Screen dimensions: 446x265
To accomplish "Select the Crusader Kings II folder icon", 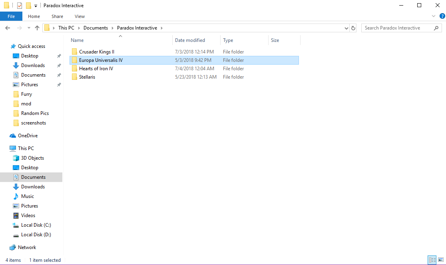I will pyautogui.click(x=74, y=52).
